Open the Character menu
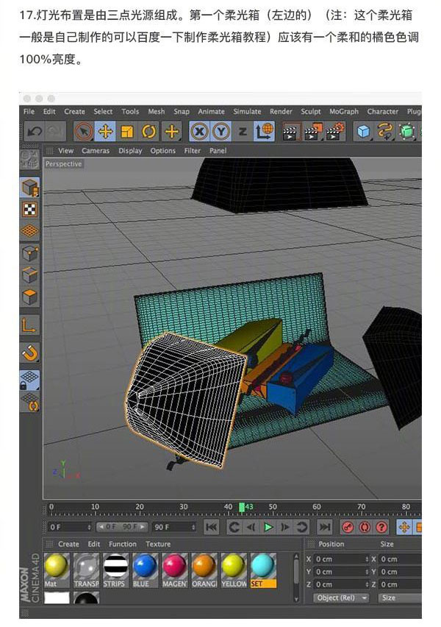This screenshot has height=627, width=441. tap(383, 111)
